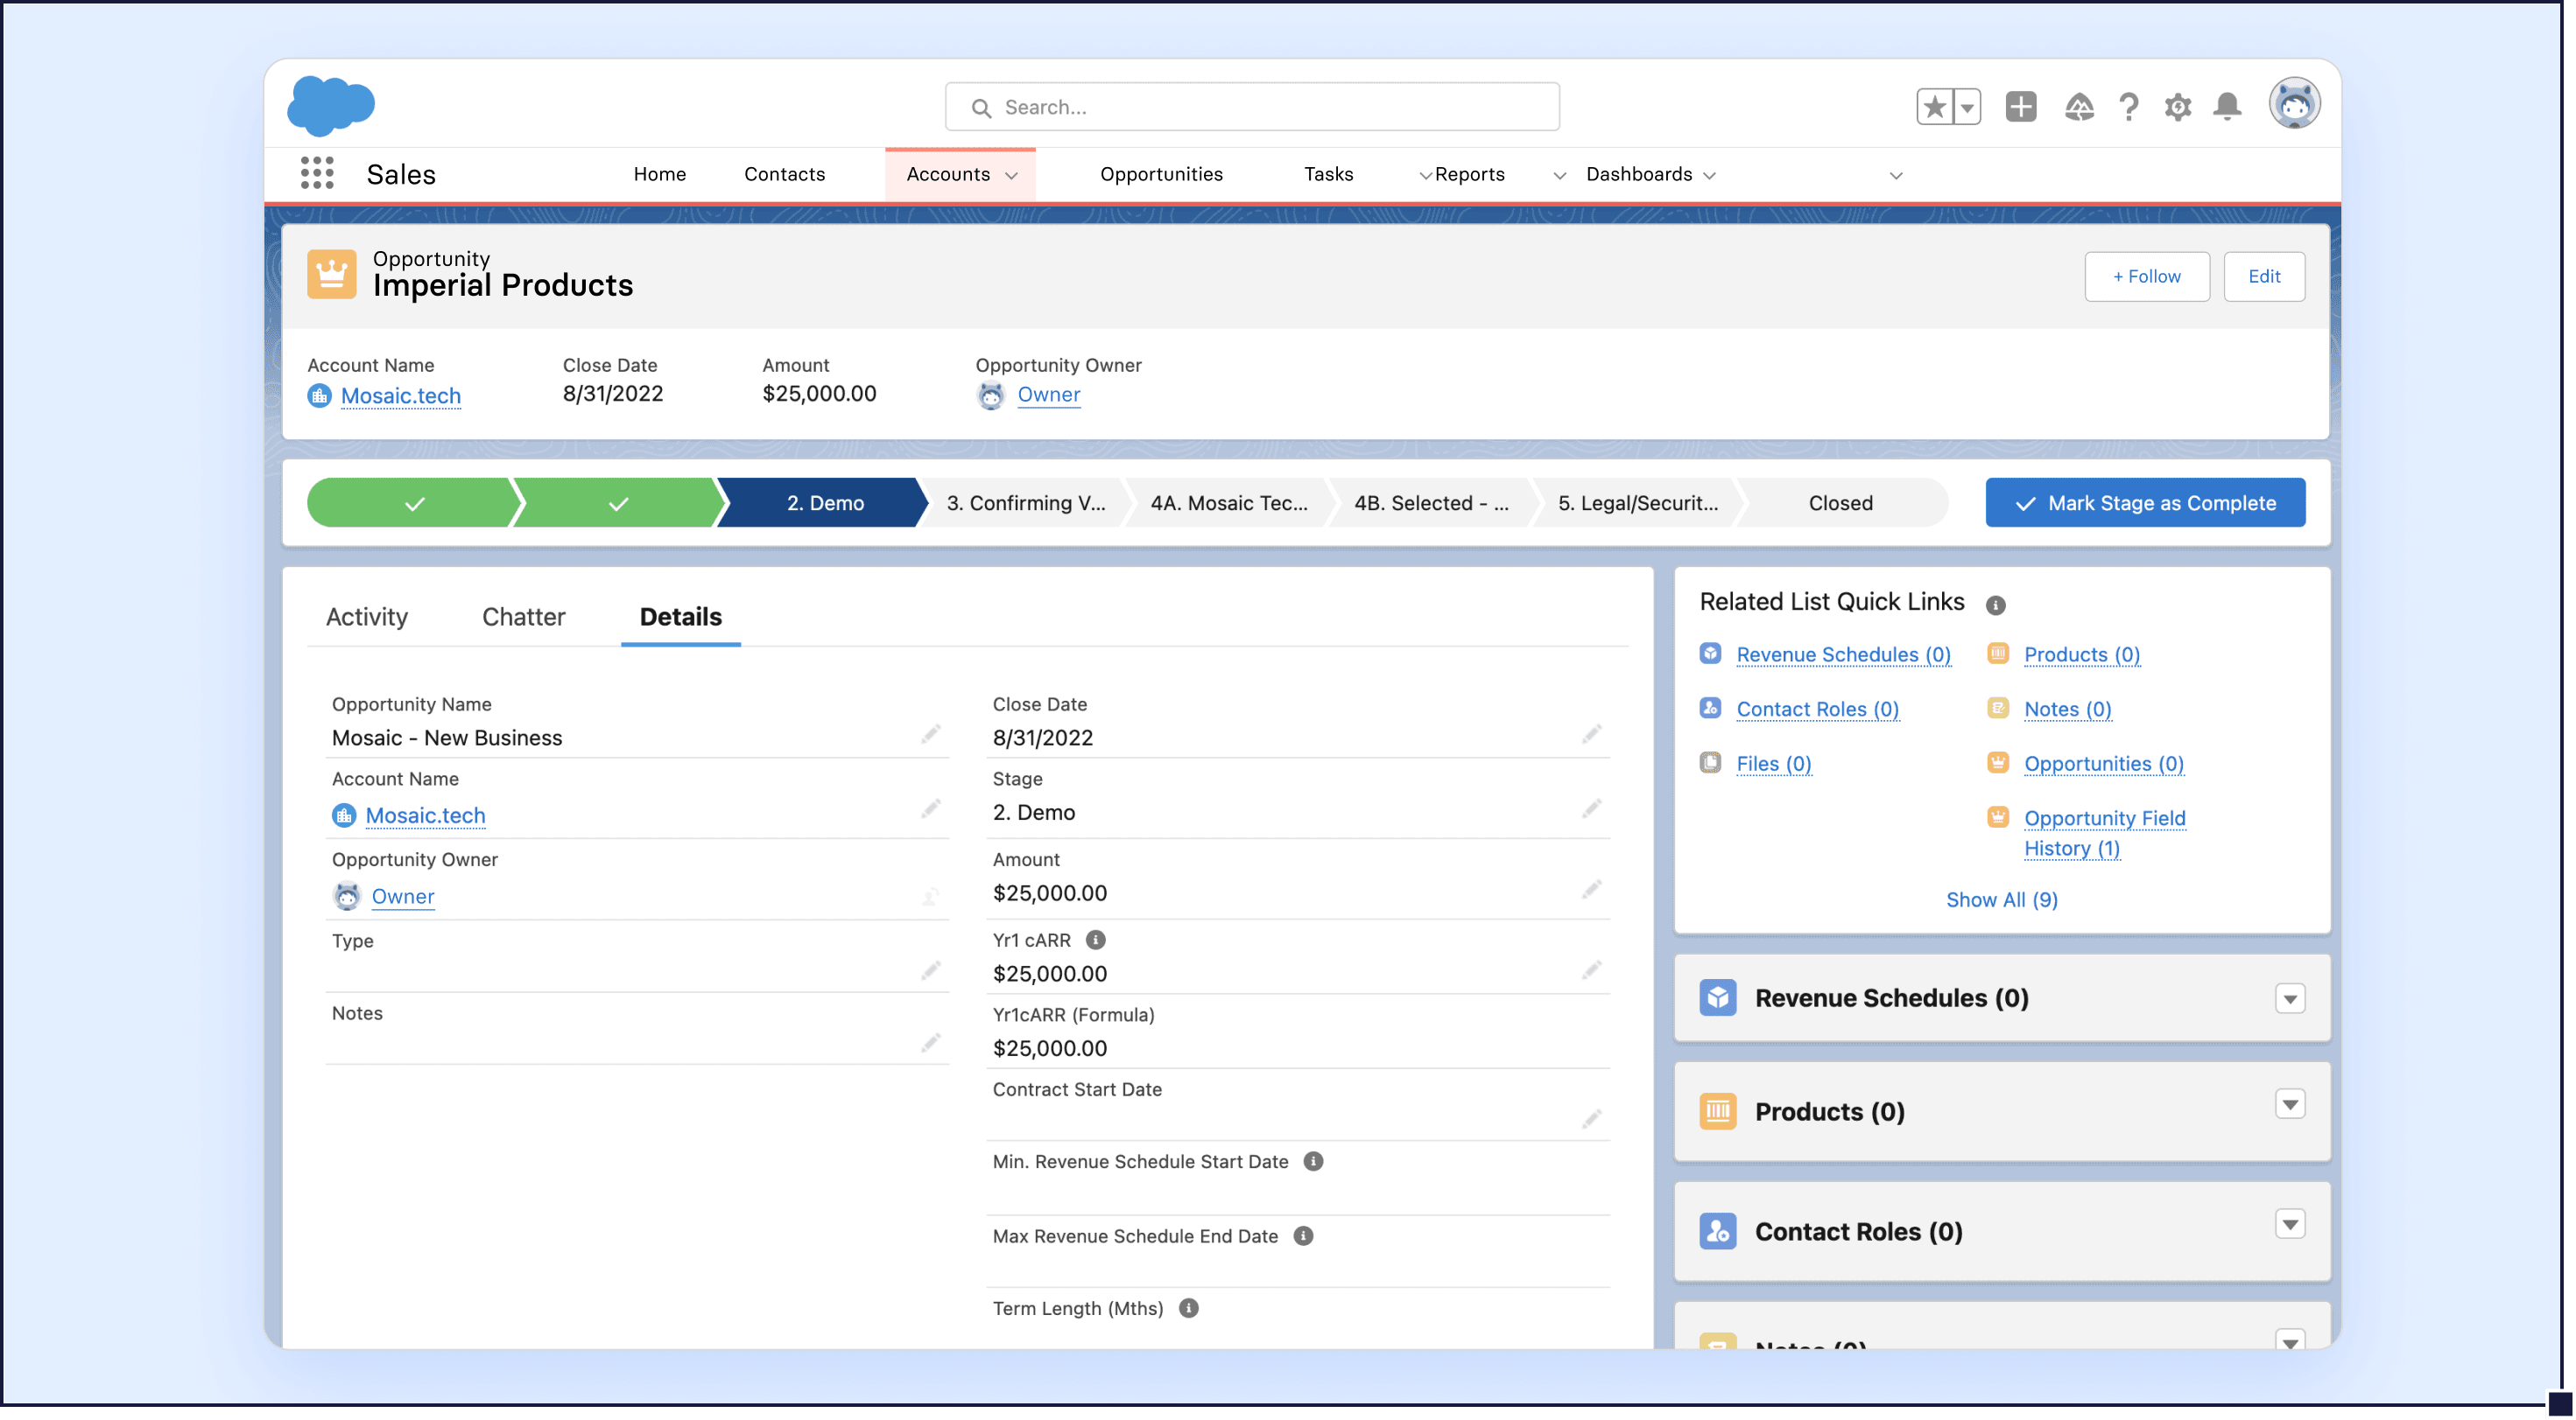This screenshot has height=1420, width=2576.
Task: Switch to the Activity tab
Action: pos(366,617)
